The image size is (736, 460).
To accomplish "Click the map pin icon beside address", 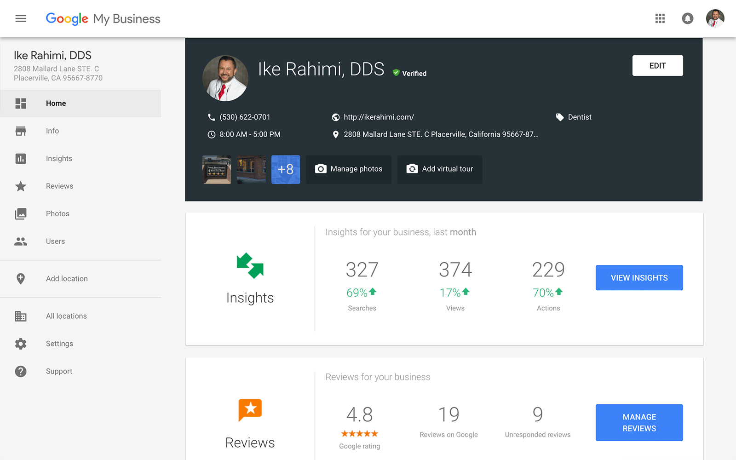I will pyautogui.click(x=336, y=135).
